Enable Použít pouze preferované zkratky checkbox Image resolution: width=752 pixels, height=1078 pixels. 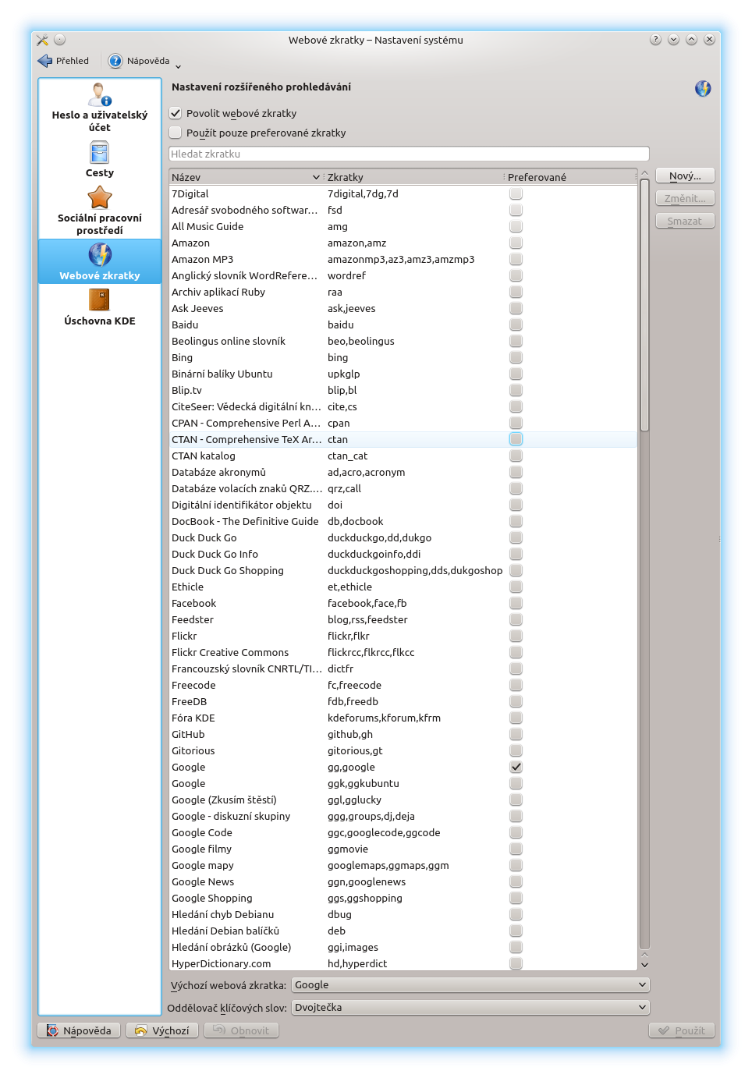(x=176, y=133)
